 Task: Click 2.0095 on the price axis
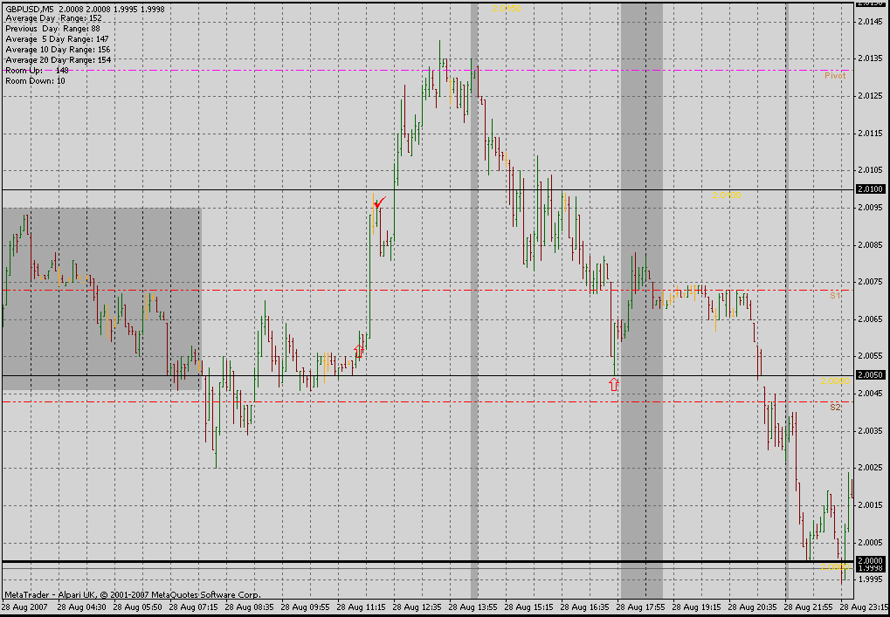click(x=871, y=208)
